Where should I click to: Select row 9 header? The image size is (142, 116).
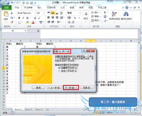pos(4,68)
